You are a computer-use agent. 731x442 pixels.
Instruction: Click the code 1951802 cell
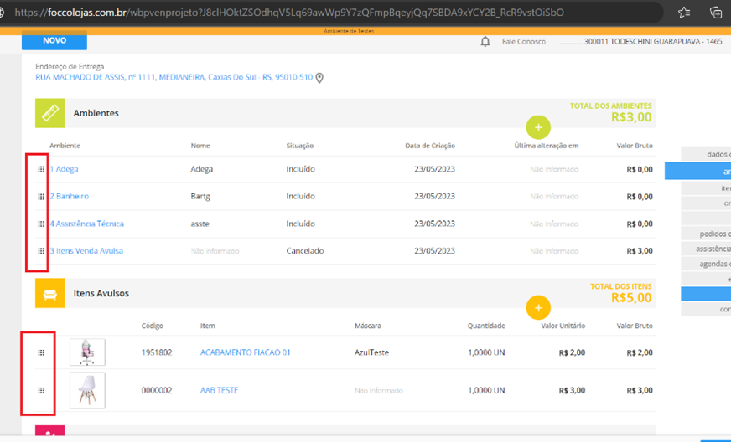[x=157, y=352]
